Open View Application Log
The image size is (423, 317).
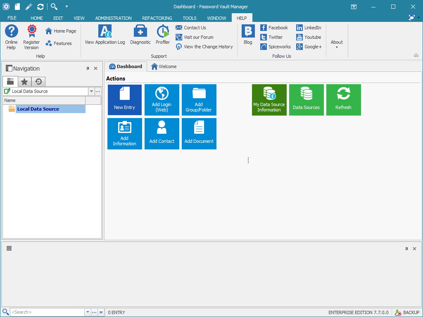[105, 35]
